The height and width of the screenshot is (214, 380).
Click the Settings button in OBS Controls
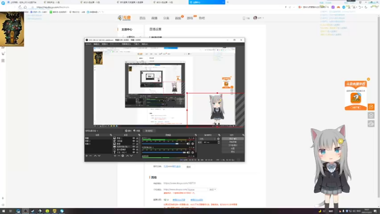point(233,148)
